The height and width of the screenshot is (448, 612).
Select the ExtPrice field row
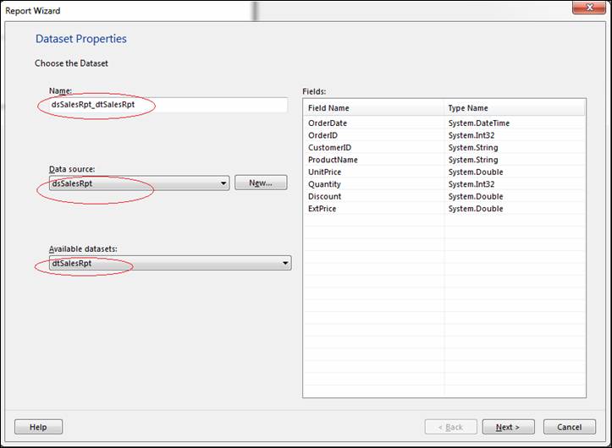tap(444, 209)
